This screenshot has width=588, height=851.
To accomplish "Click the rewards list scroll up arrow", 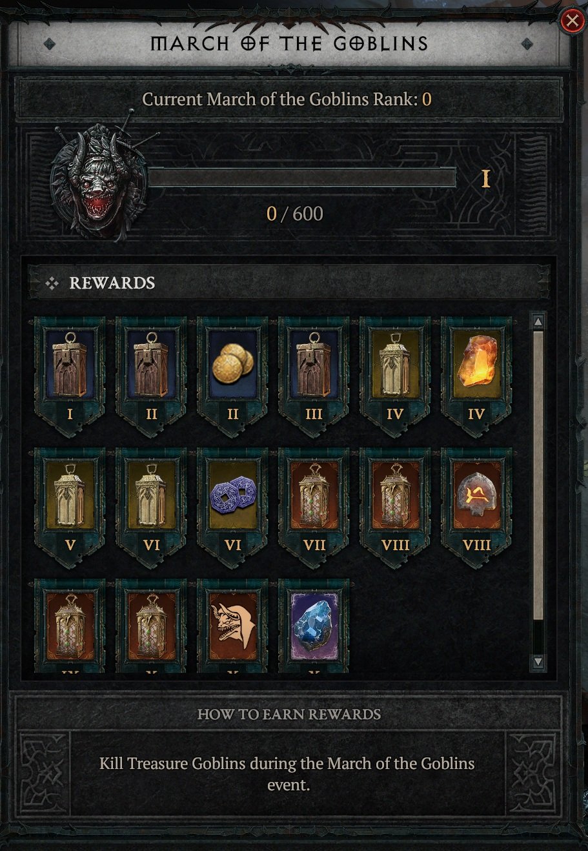I will pyautogui.click(x=538, y=321).
